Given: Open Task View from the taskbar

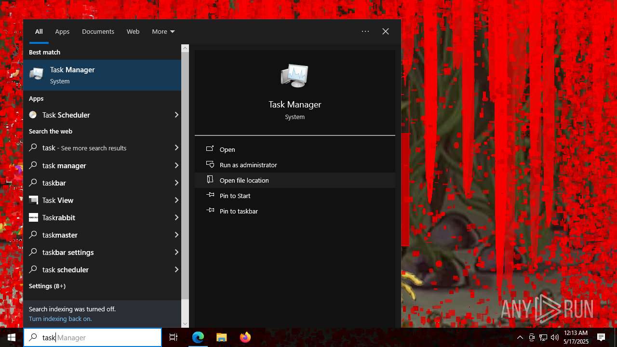Looking at the screenshot, I should point(174,337).
